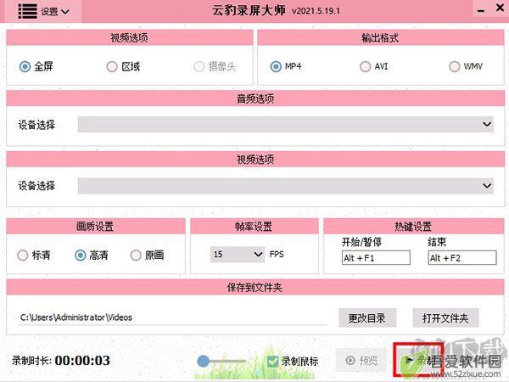Start recording with the 录制 button

418,360
